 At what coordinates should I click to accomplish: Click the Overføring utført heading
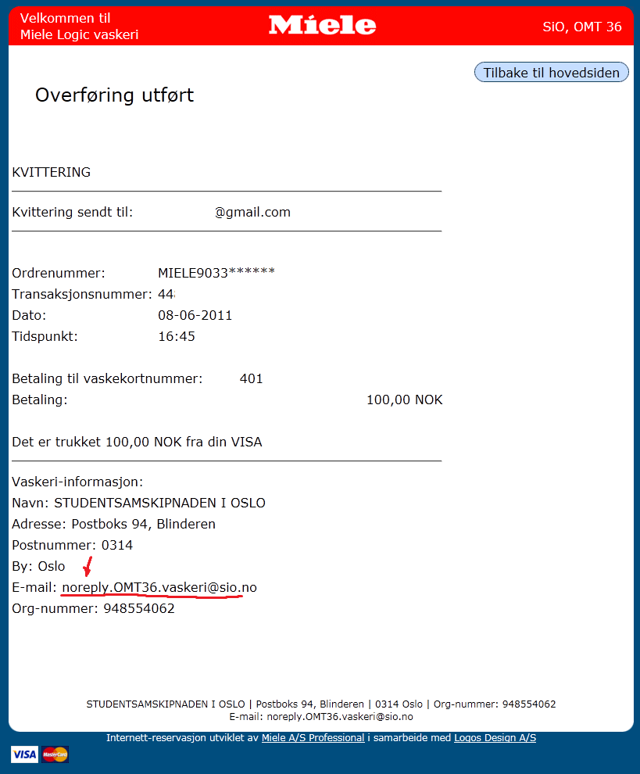click(x=114, y=95)
